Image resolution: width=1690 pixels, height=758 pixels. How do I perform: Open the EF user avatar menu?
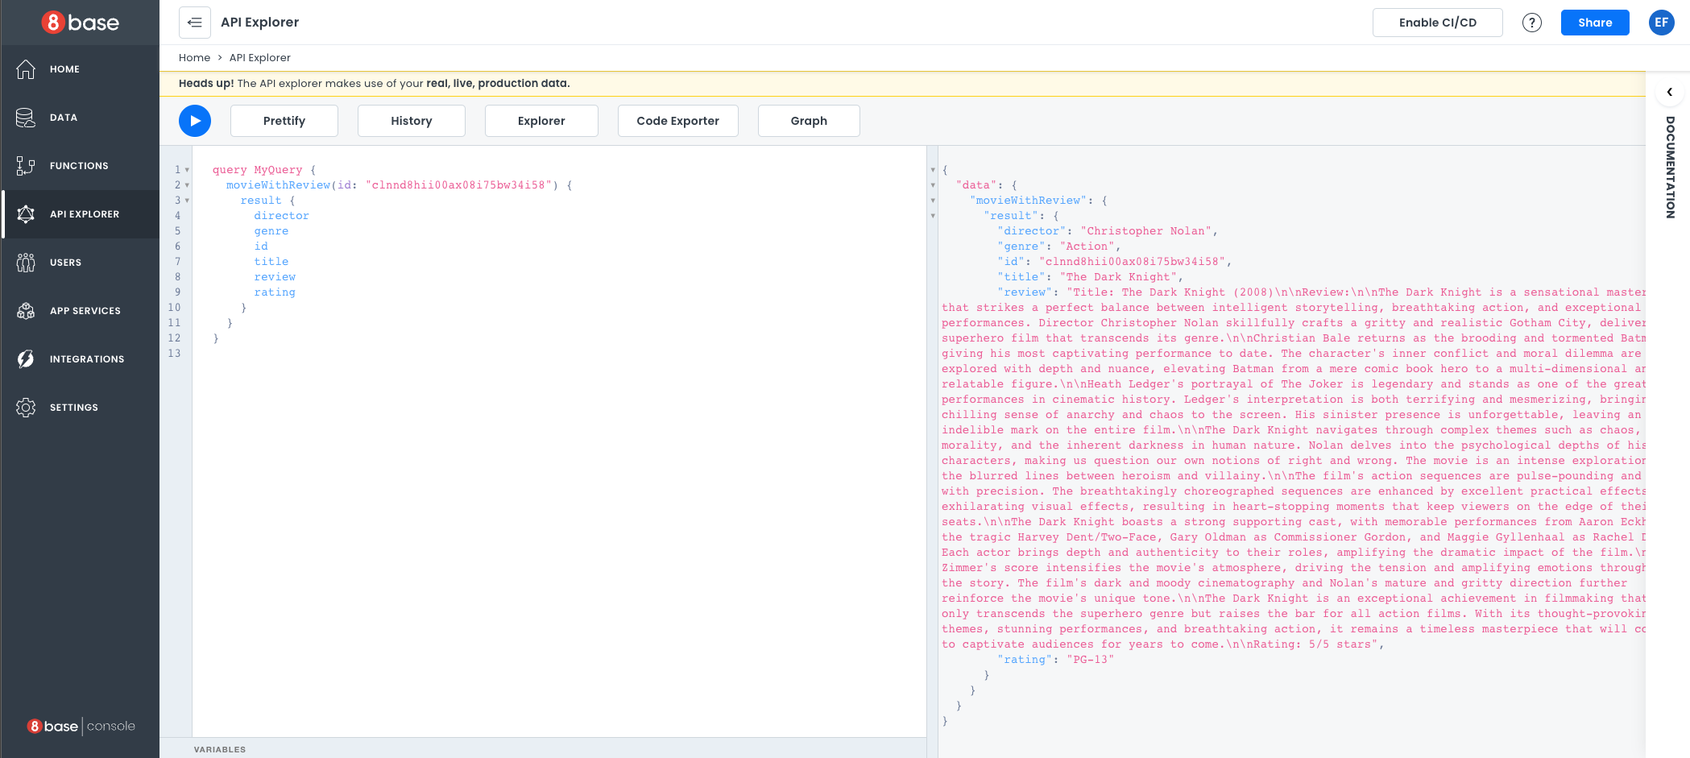[1661, 23]
